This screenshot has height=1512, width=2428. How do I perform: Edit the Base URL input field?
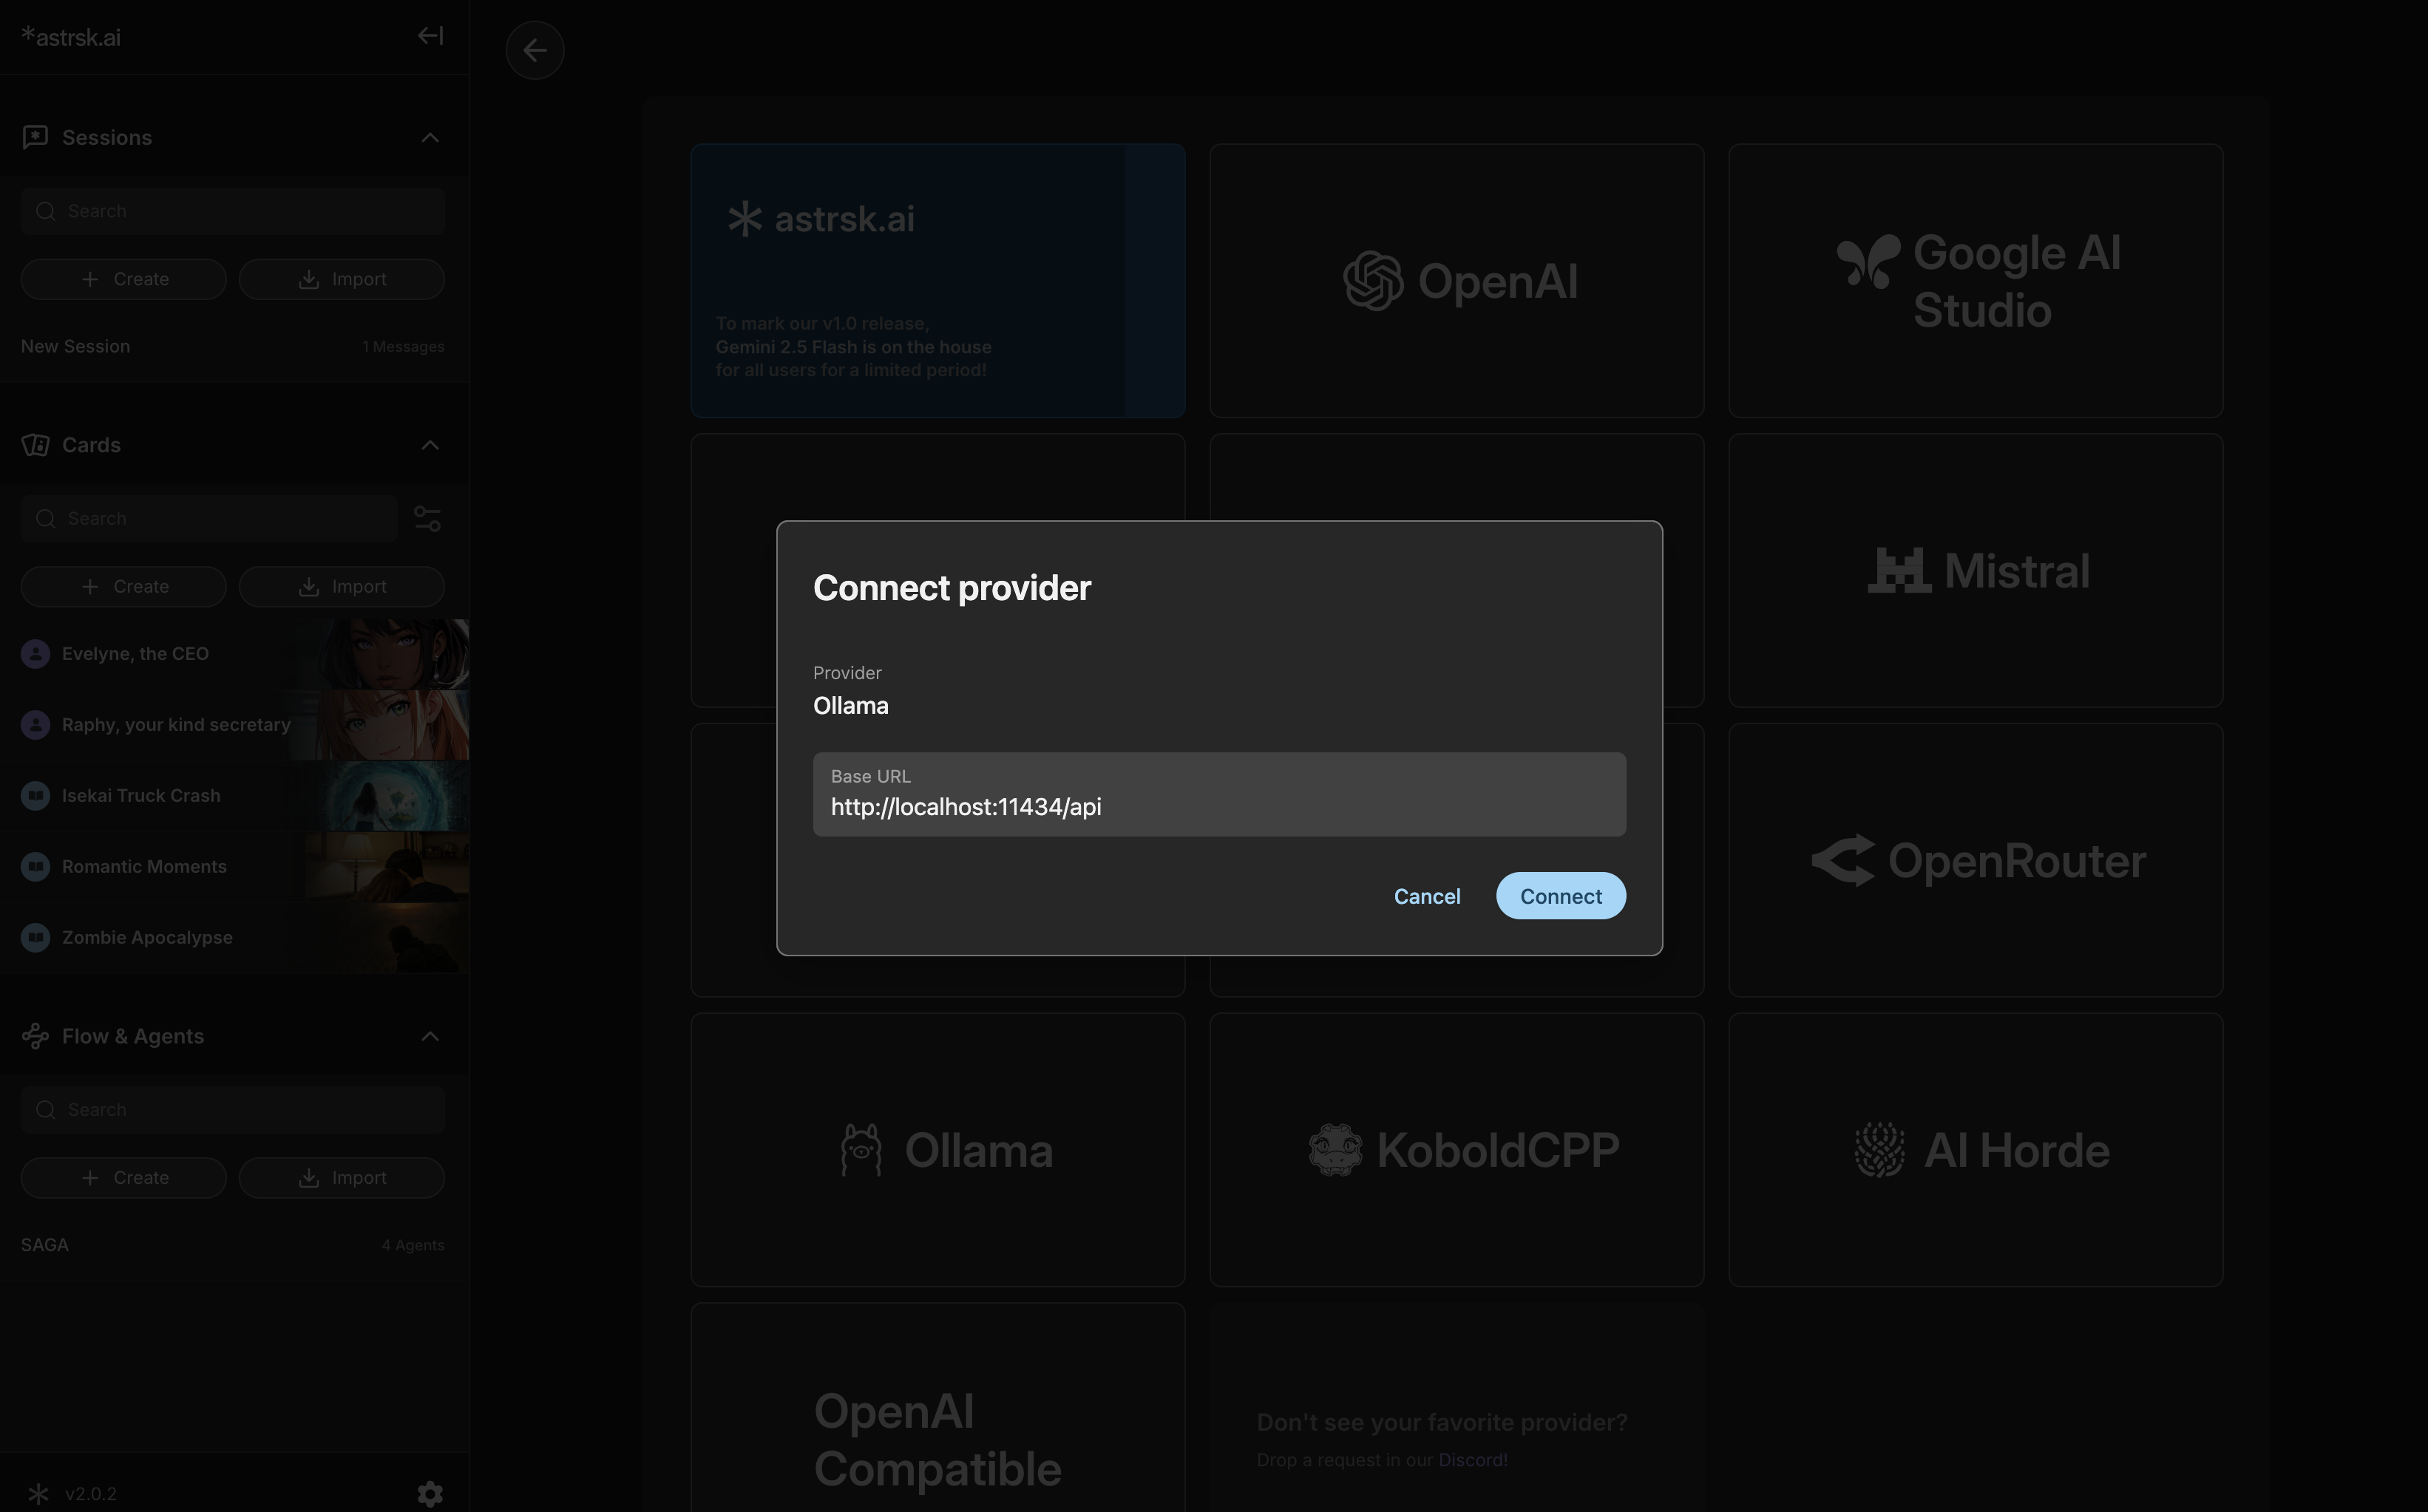pyautogui.click(x=1218, y=794)
